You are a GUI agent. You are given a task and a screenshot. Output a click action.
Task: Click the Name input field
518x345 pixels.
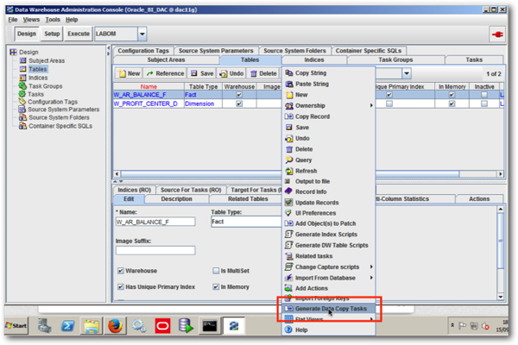coord(155,222)
